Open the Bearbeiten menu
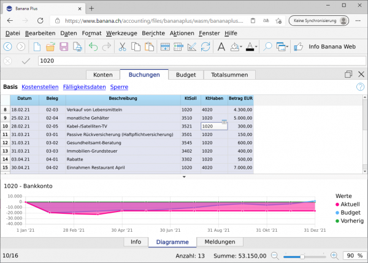This screenshot has height=263, width=368. click(x=40, y=33)
